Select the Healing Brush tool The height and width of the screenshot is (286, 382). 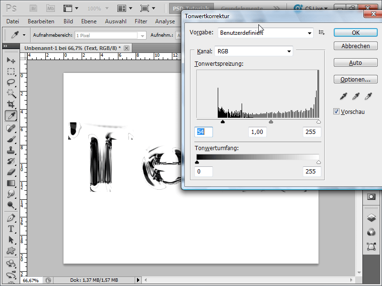tap(11, 128)
